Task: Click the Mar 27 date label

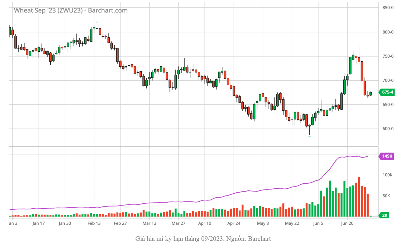Action: click(179, 223)
